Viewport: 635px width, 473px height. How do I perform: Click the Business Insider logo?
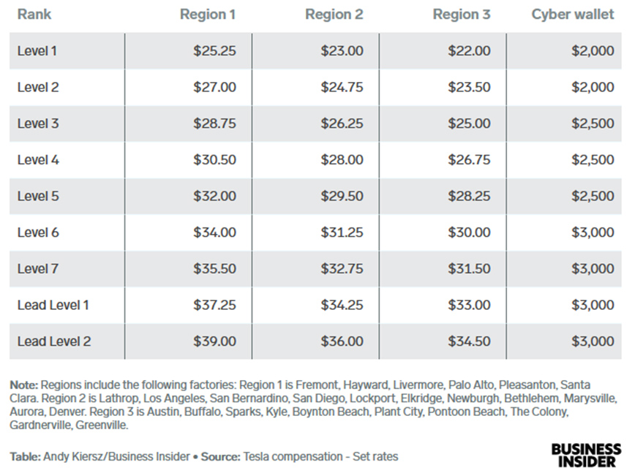point(586,455)
